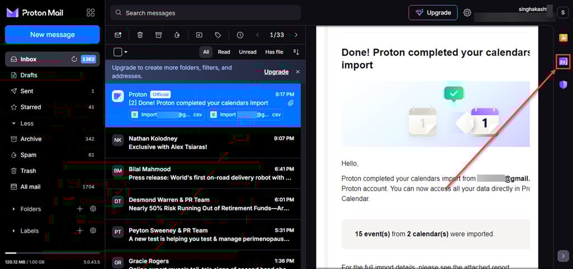Open select-all checkbox dropdown arrow
Viewport: 573px width, 269px height.
[126, 52]
